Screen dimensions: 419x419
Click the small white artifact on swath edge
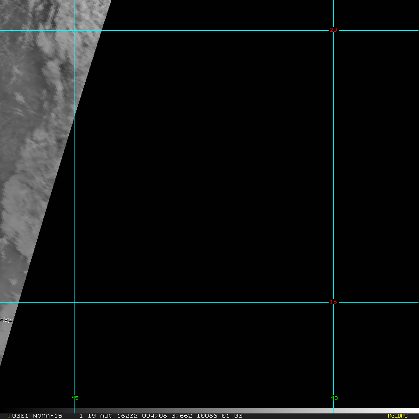[7, 320]
